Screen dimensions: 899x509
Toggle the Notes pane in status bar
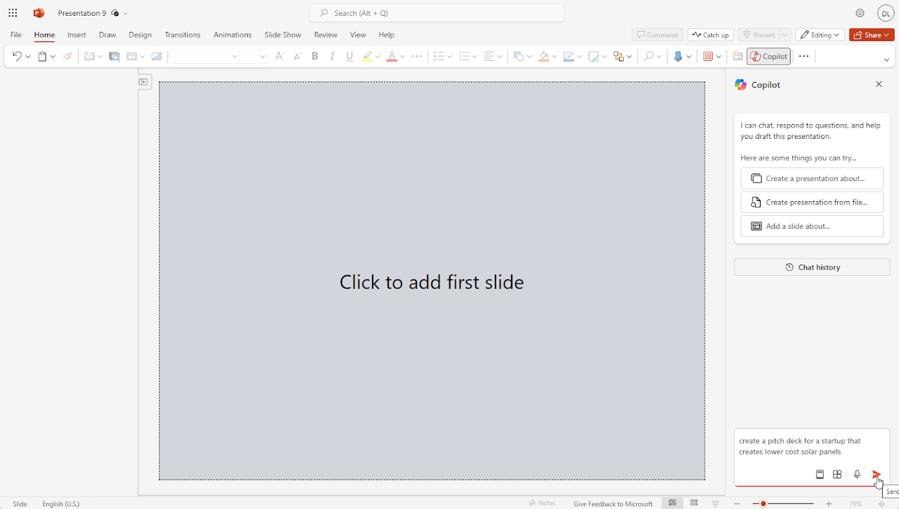coord(542,503)
